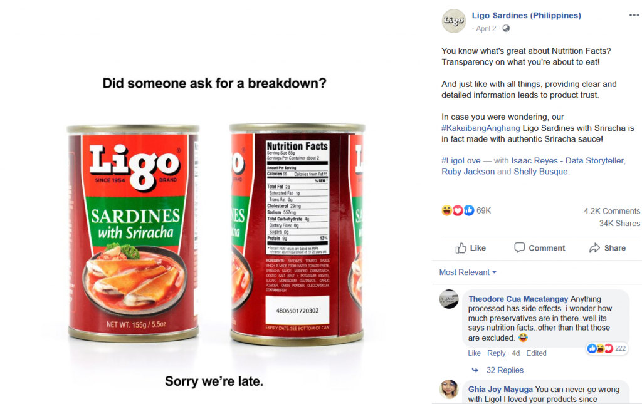Click the Comment speech bubble icon
Viewport: 642px width, 404px height.
pos(519,247)
